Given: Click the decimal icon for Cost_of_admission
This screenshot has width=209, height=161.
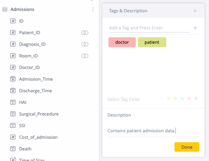Looking at the screenshot, I should pyautogui.click(x=13, y=137).
